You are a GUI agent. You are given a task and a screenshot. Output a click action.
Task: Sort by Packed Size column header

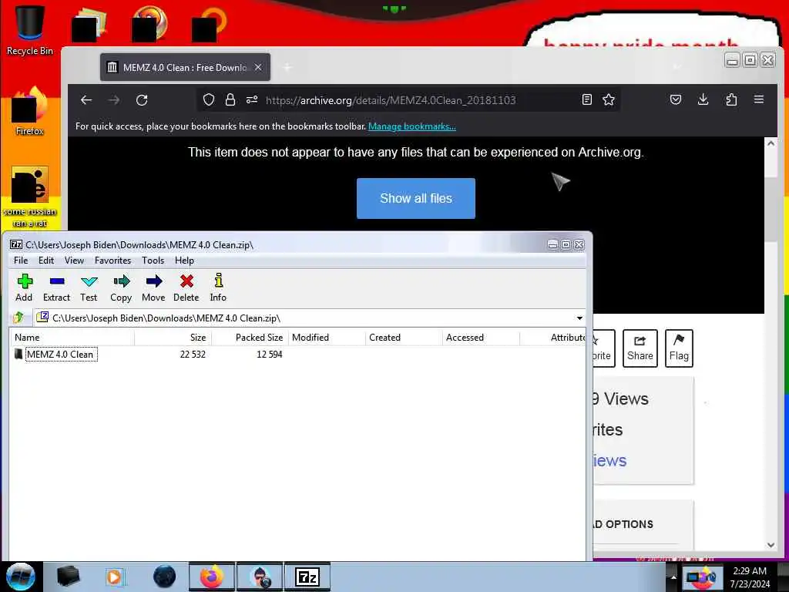click(x=250, y=338)
